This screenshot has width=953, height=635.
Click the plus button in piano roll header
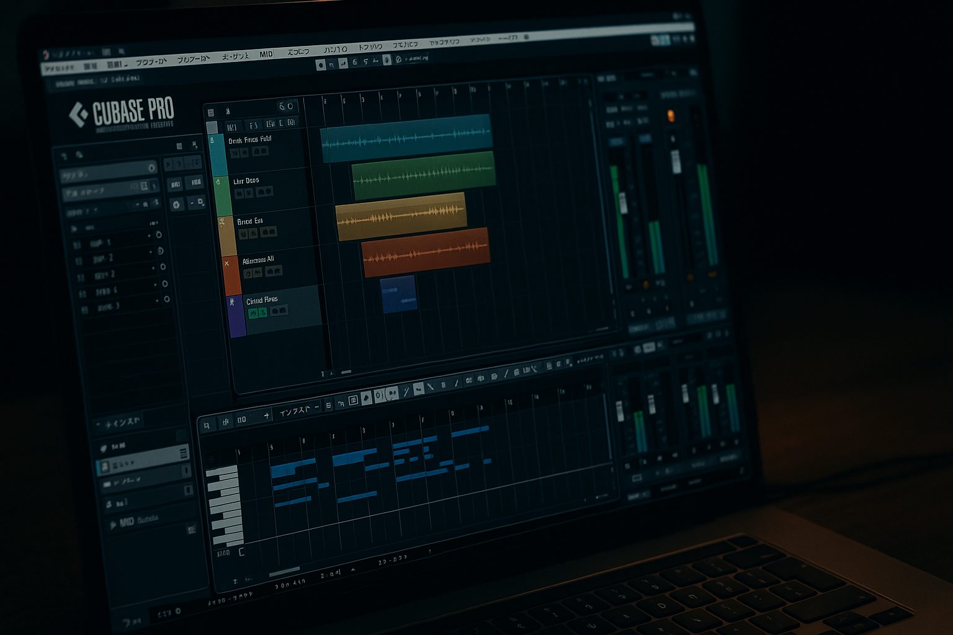(266, 415)
